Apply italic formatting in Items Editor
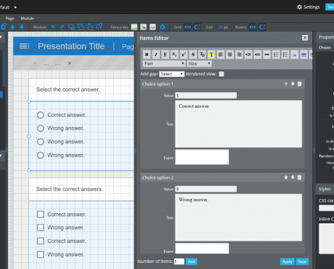The image size is (334, 269). (x=156, y=54)
